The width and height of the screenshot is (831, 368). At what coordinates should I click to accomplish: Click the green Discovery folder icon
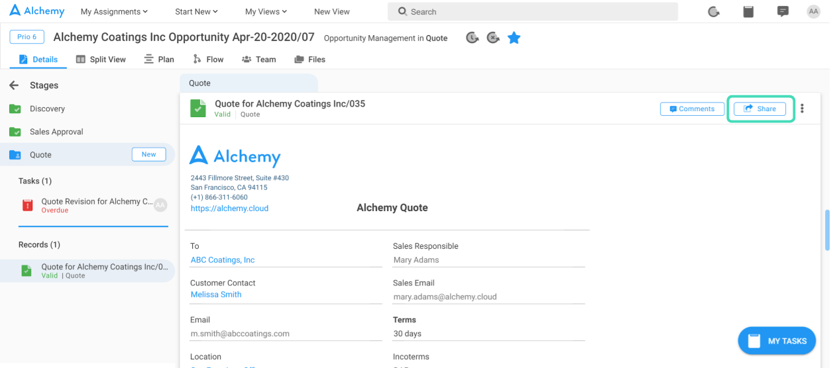(x=15, y=109)
